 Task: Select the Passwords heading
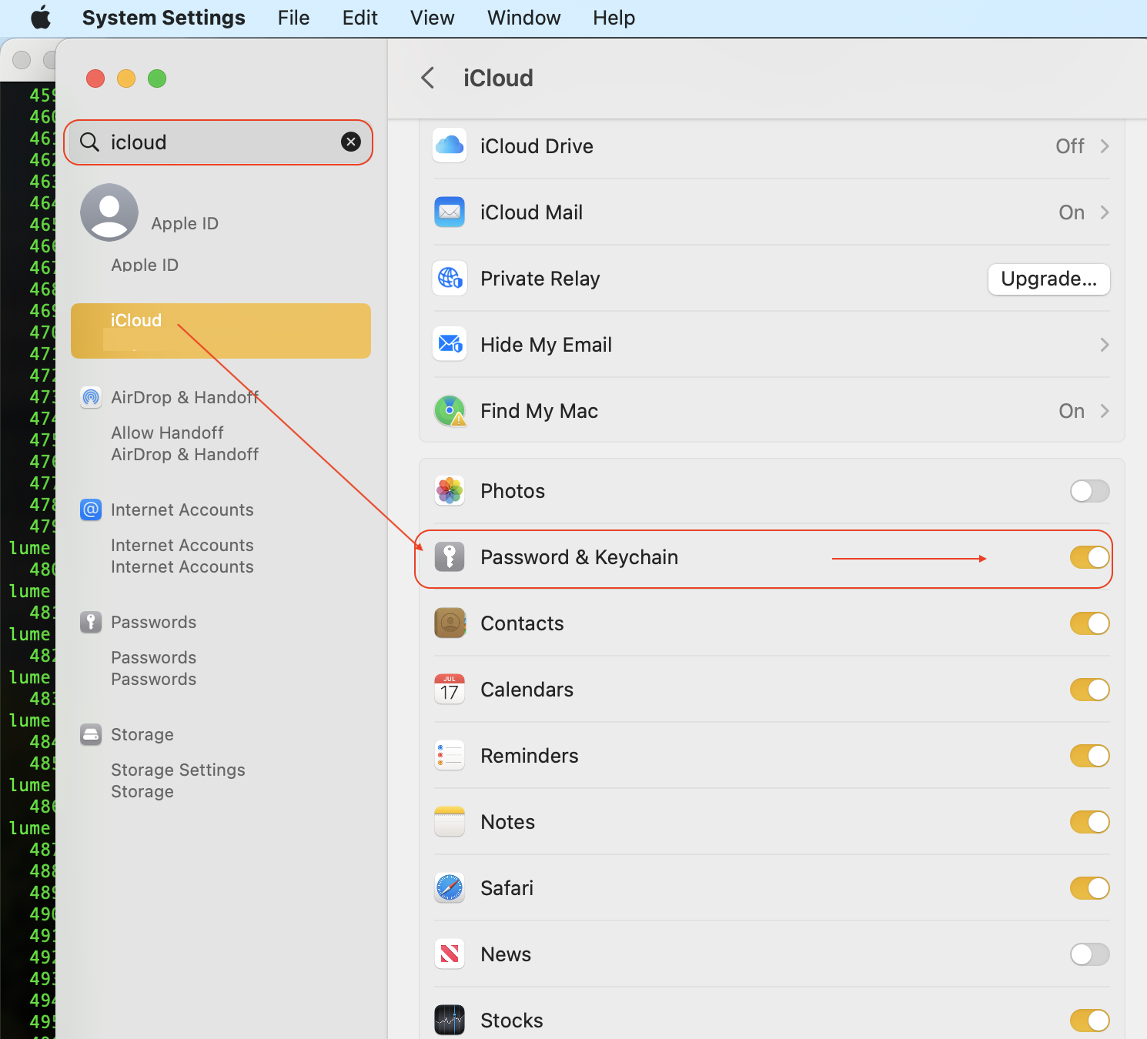154,622
